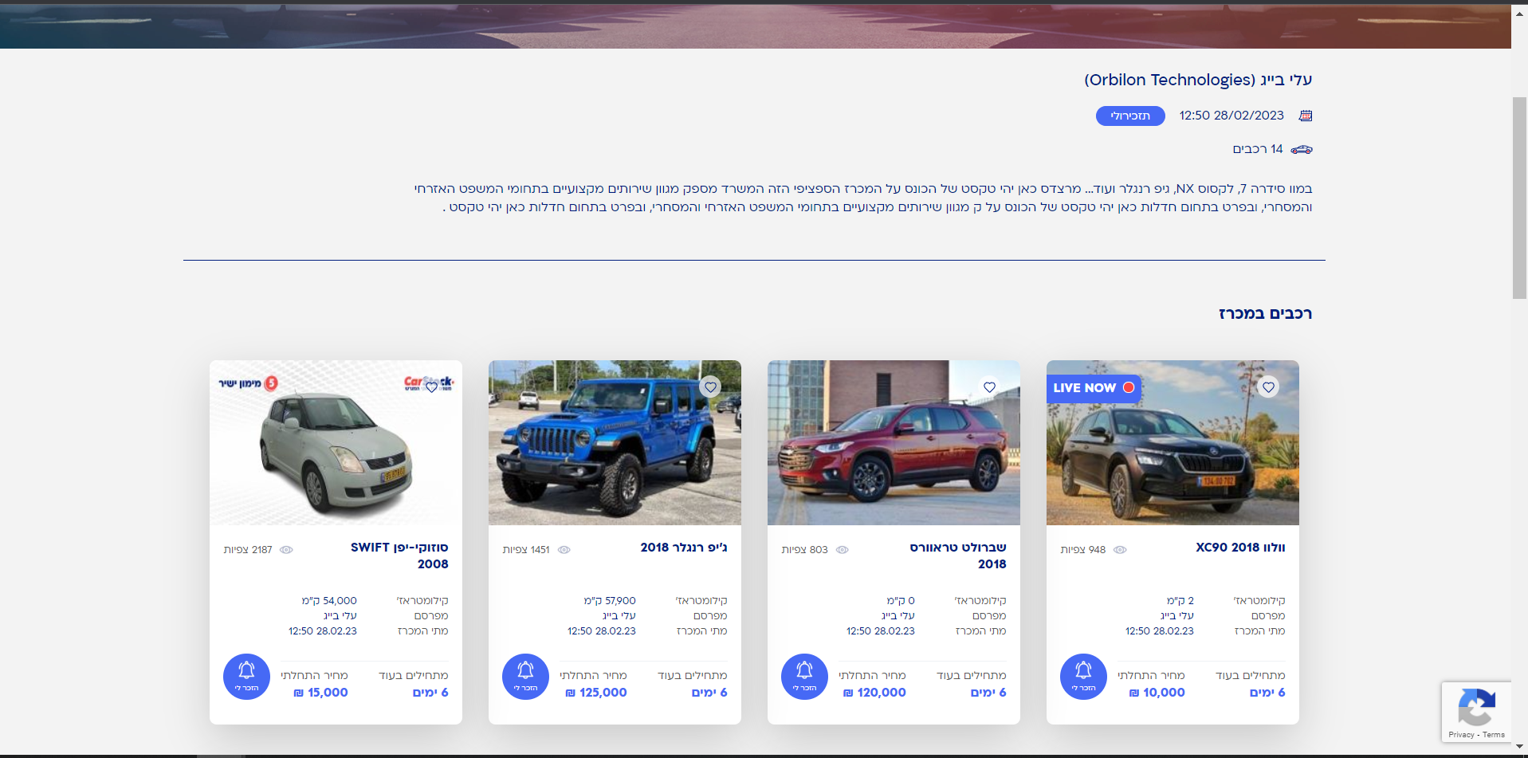This screenshot has height=758, width=1528.
Task: Click the page vertical scrollbar thumb
Action: pos(1519,198)
